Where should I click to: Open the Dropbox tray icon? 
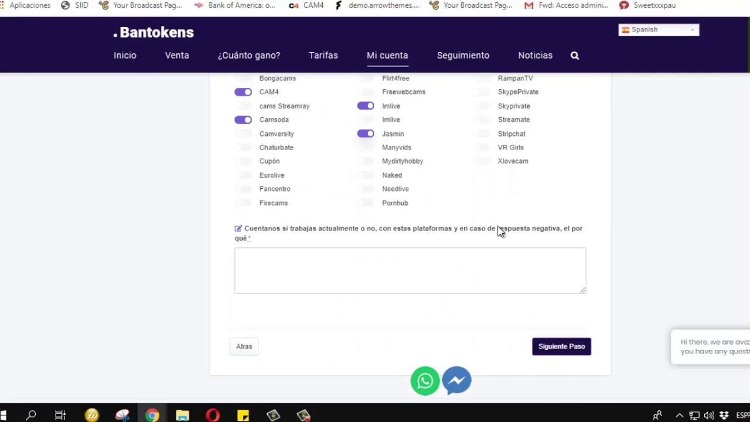724,416
